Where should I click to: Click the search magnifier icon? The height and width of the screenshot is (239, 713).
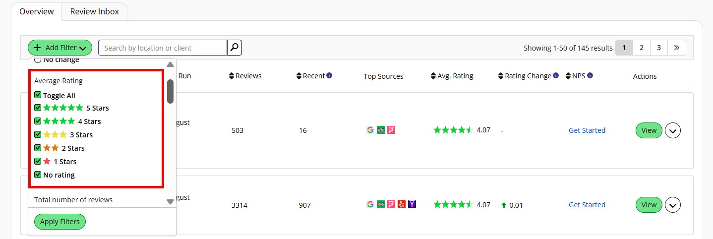pos(235,48)
